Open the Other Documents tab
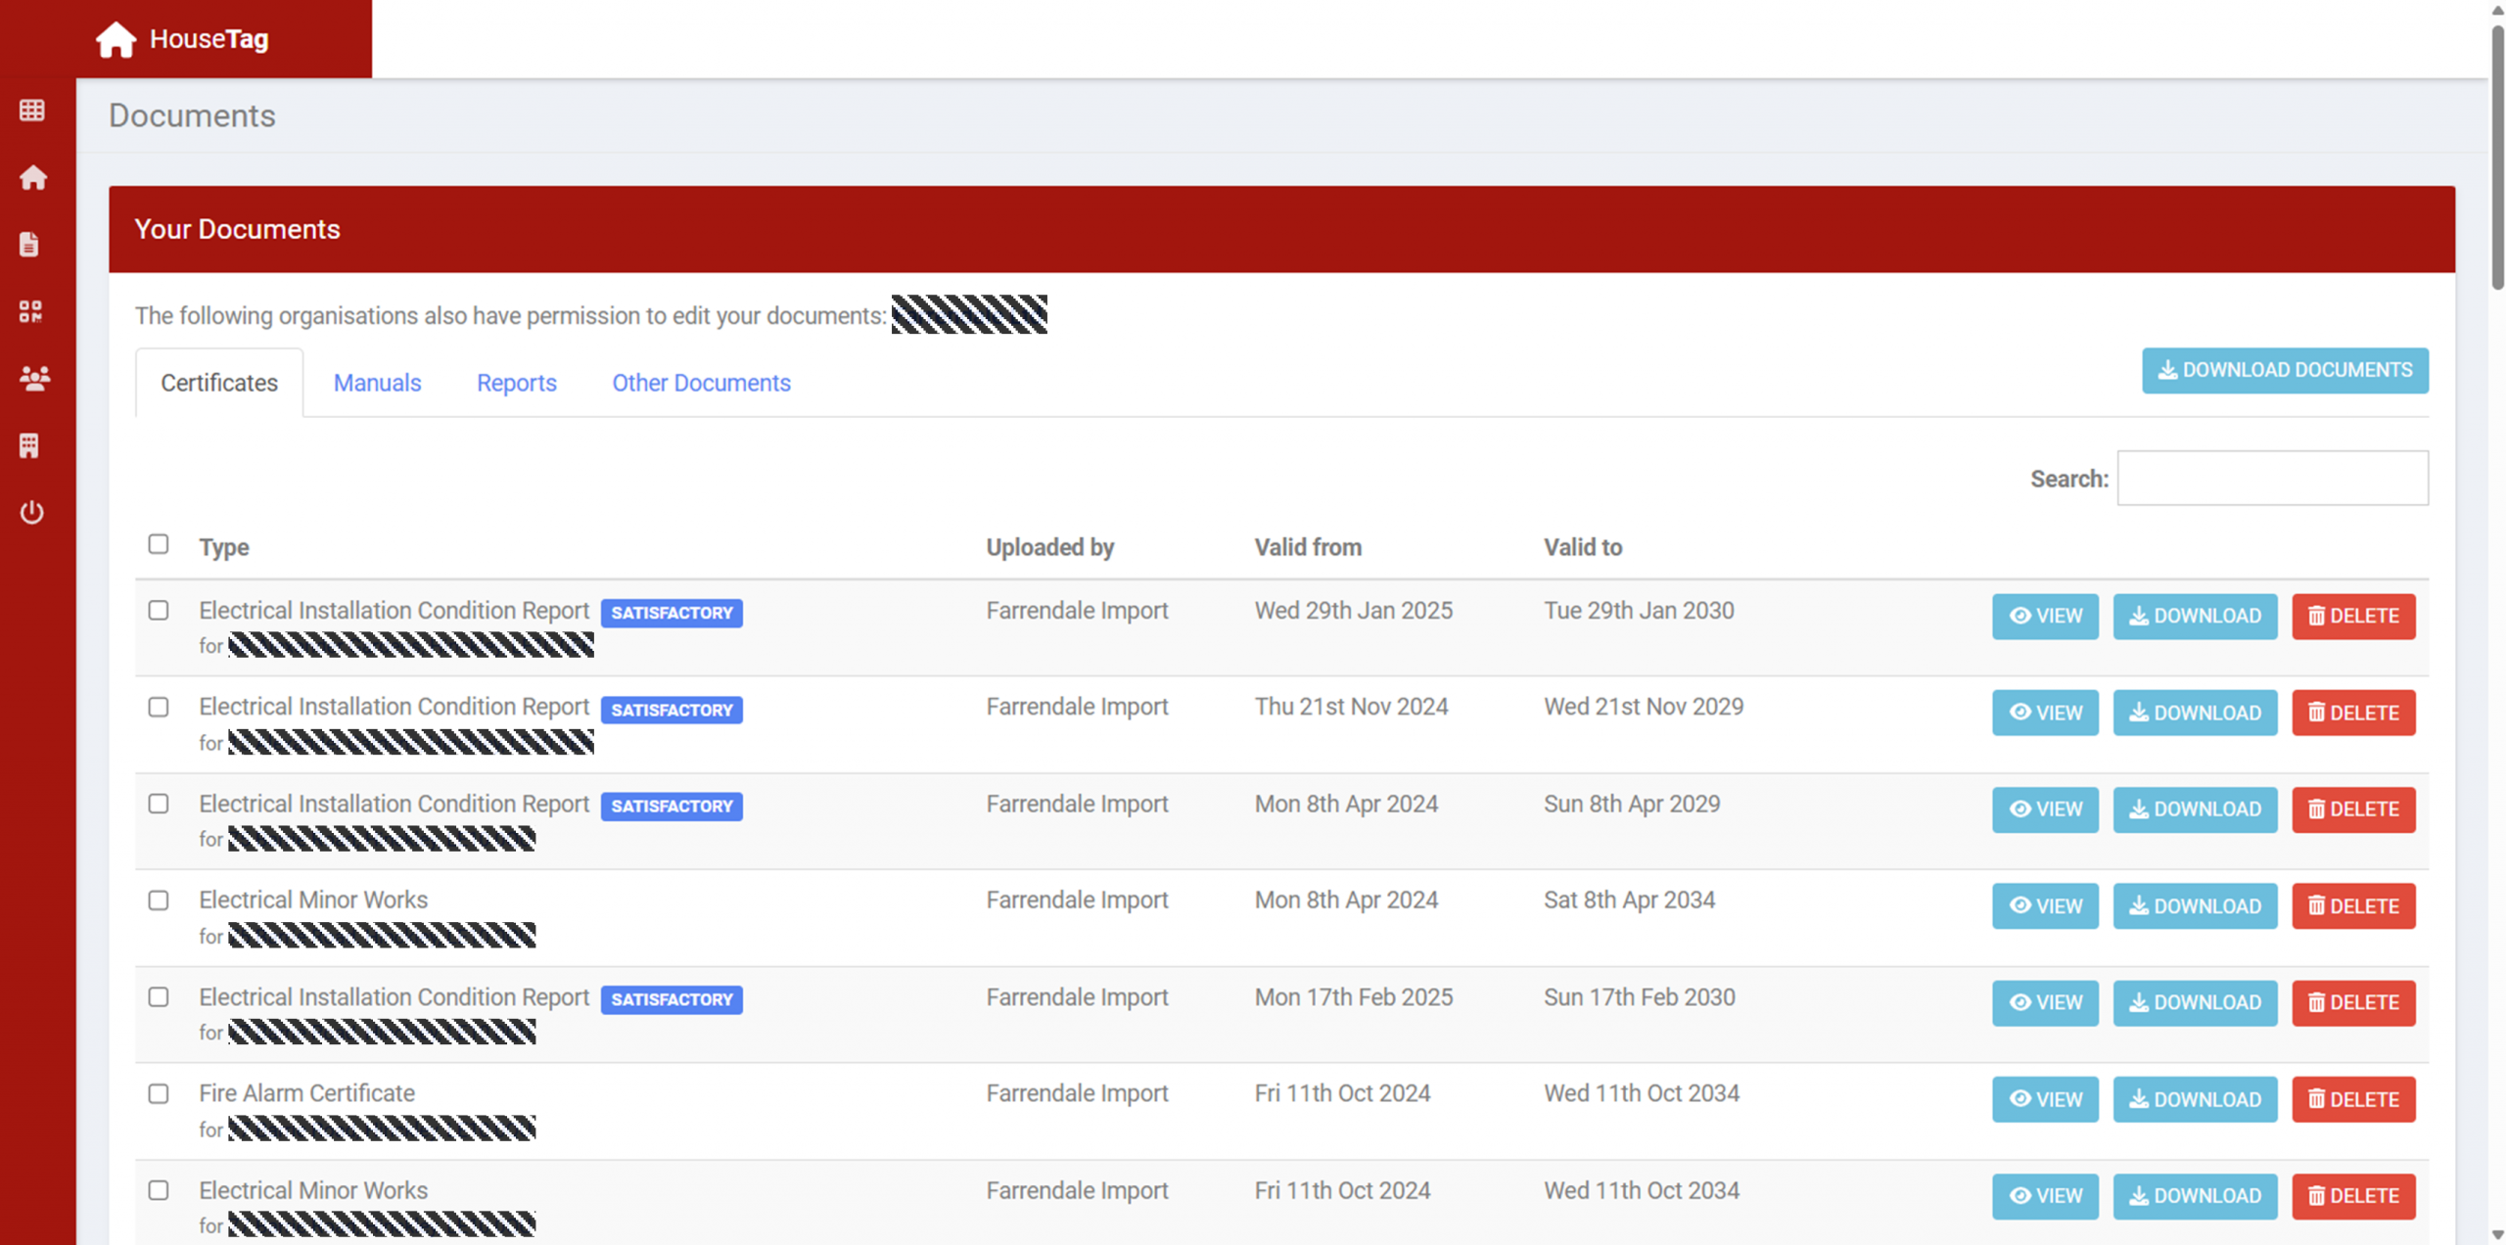This screenshot has width=2506, height=1245. click(x=701, y=383)
